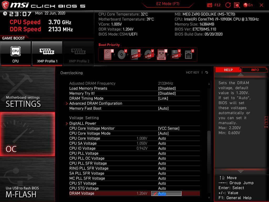Select the network boot device icon
Viewport: 269px width, 202px height.
click(x=189, y=54)
